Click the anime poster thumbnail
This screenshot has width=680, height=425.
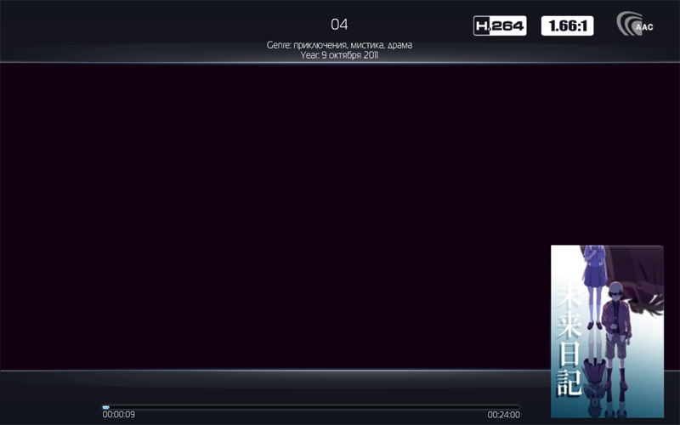[607, 331]
